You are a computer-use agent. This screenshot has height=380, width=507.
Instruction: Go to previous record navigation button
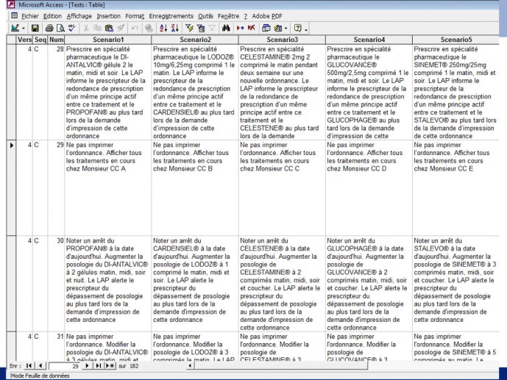pyautogui.click(x=40, y=365)
